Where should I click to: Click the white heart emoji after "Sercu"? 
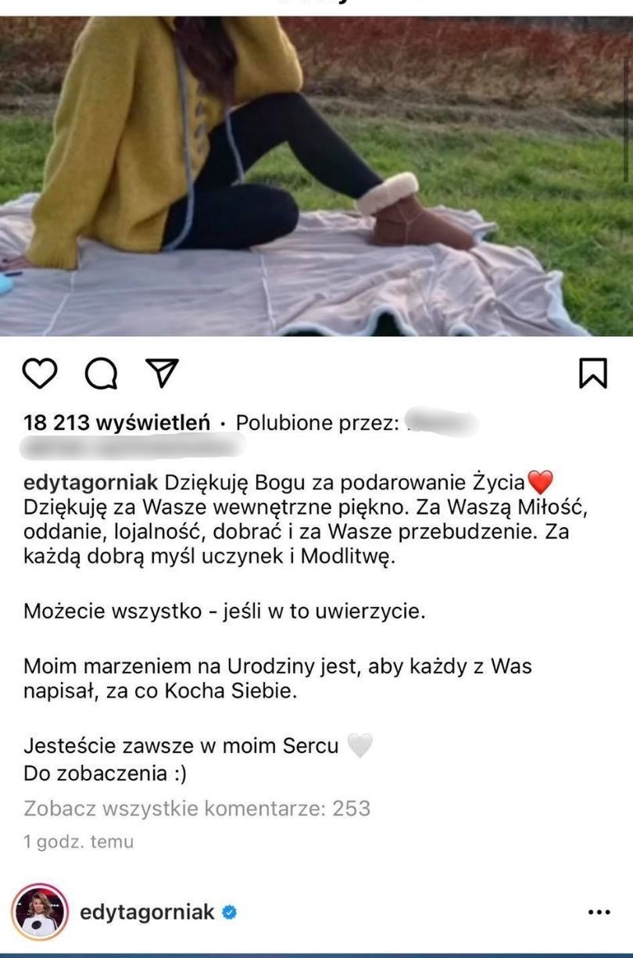coord(359,746)
